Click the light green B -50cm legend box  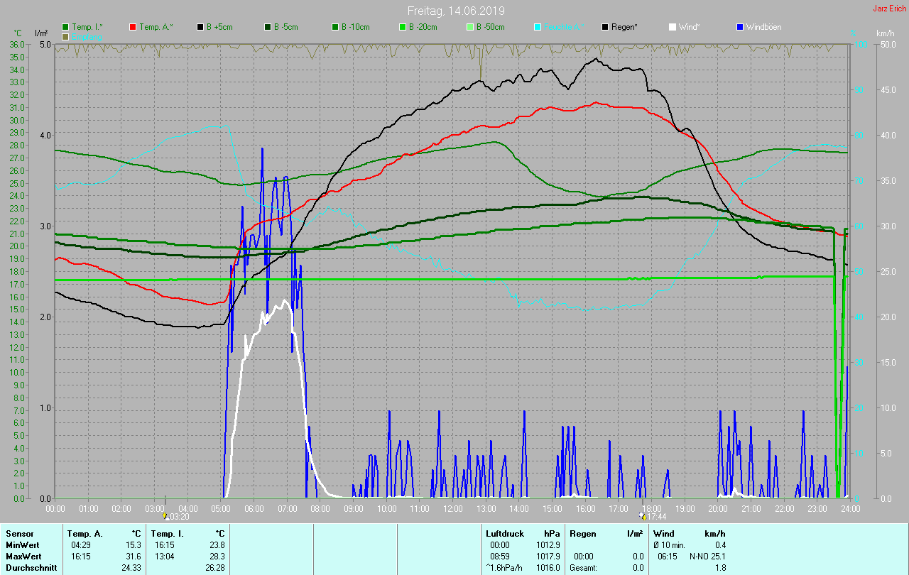click(x=470, y=27)
